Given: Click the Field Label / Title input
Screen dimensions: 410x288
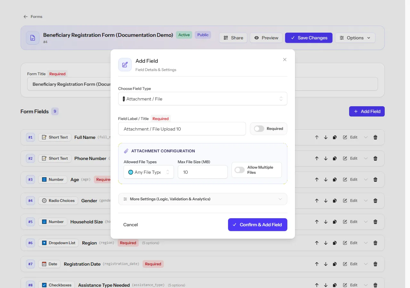Looking at the screenshot, I should pyautogui.click(x=182, y=129).
